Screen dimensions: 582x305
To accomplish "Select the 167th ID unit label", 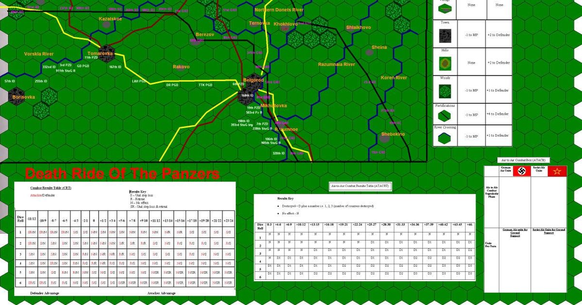I will point(116,67).
